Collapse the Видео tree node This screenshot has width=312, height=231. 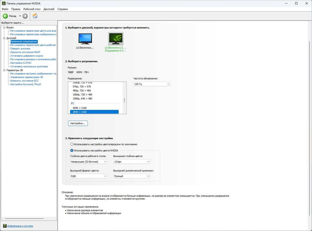pos(4,27)
